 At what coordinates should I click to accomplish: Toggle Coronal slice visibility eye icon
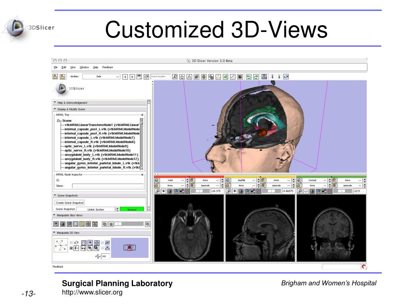click(306, 191)
